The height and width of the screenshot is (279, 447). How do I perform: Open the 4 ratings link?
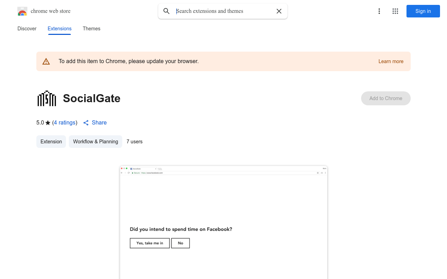(65, 123)
